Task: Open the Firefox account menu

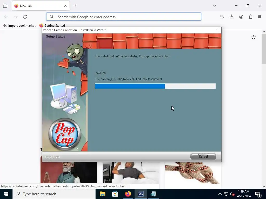Action: pyautogui.click(x=241, y=17)
